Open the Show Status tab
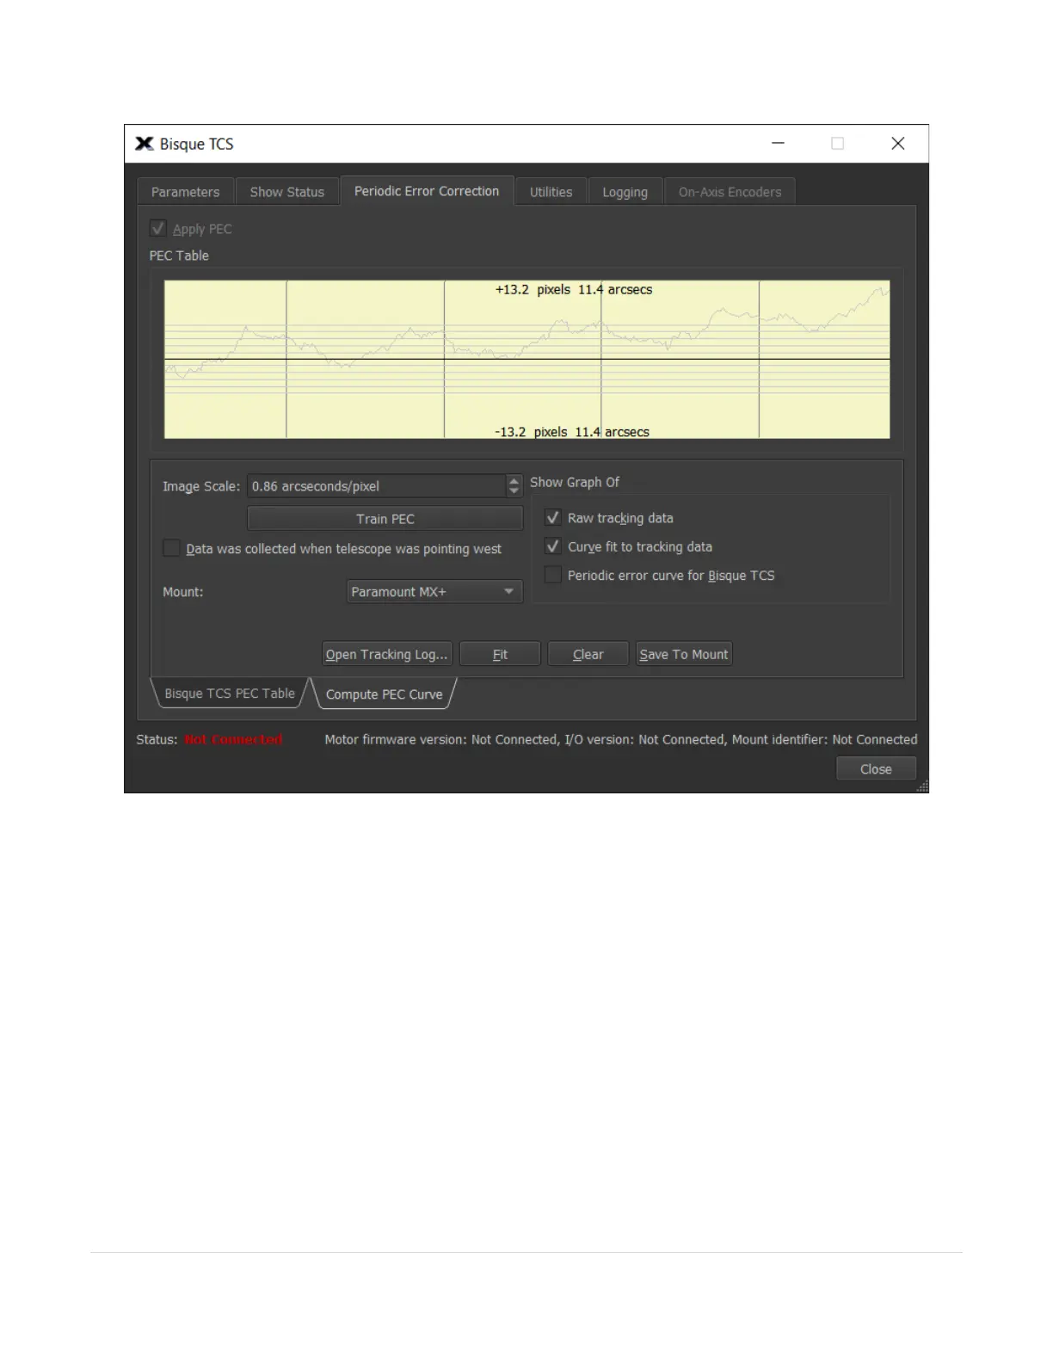 [286, 192]
